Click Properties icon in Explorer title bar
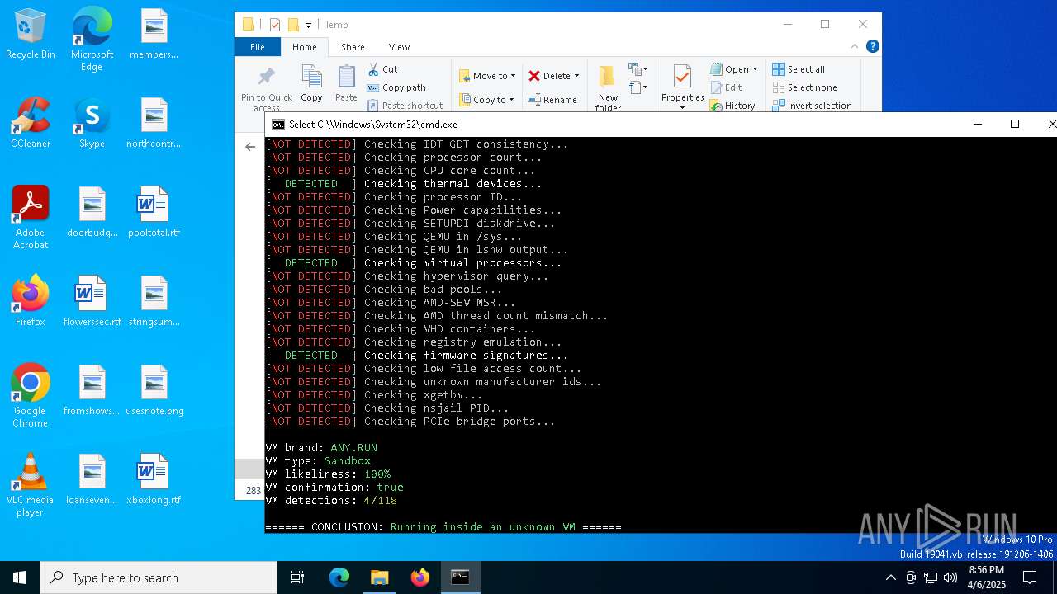Screen dimensions: 1057x594 click(x=275, y=25)
